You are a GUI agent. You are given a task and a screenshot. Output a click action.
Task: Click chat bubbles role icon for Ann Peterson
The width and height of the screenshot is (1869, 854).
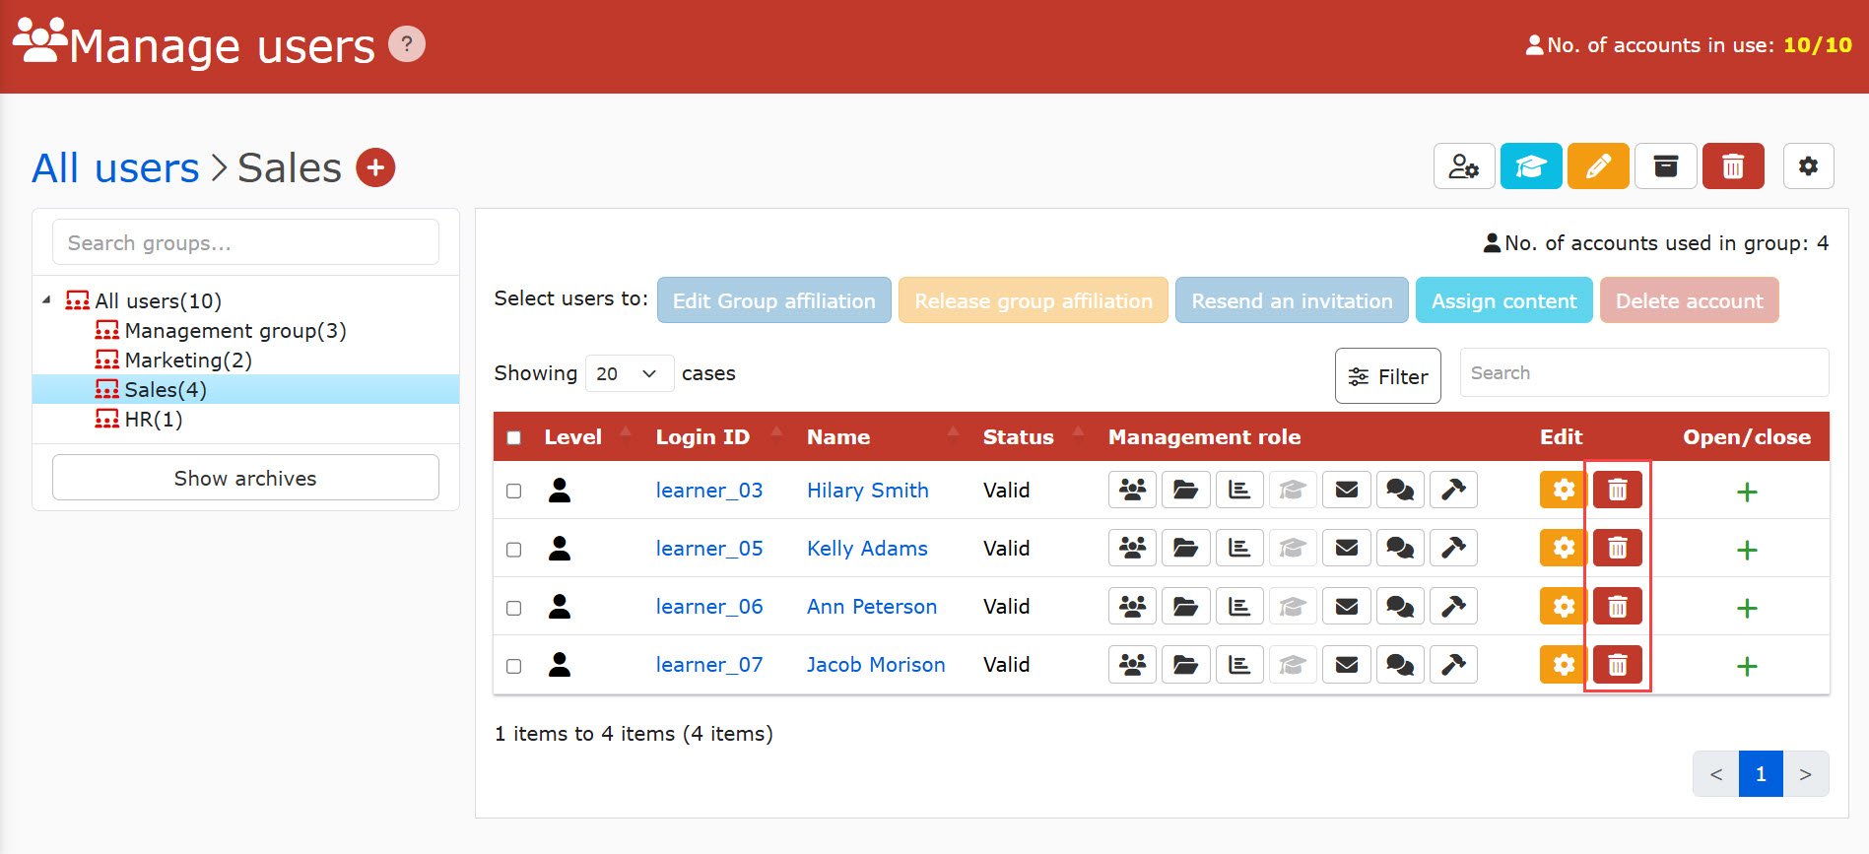click(x=1400, y=606)
